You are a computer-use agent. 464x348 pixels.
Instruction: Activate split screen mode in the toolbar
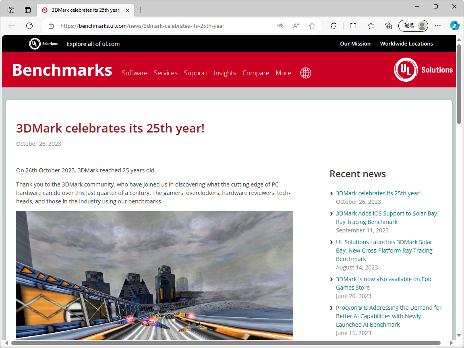tap(353, 25)
